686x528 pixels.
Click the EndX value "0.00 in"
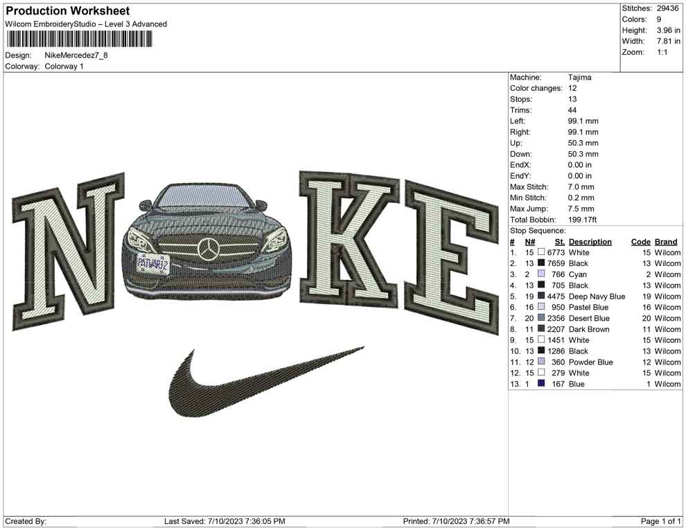pyautogui.click(x=580, y=164)
